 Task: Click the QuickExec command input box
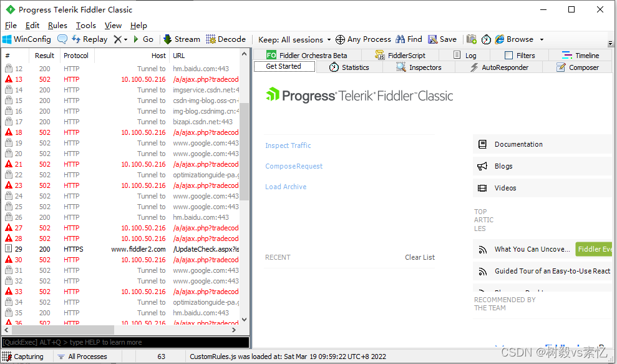tap(125, 342)
